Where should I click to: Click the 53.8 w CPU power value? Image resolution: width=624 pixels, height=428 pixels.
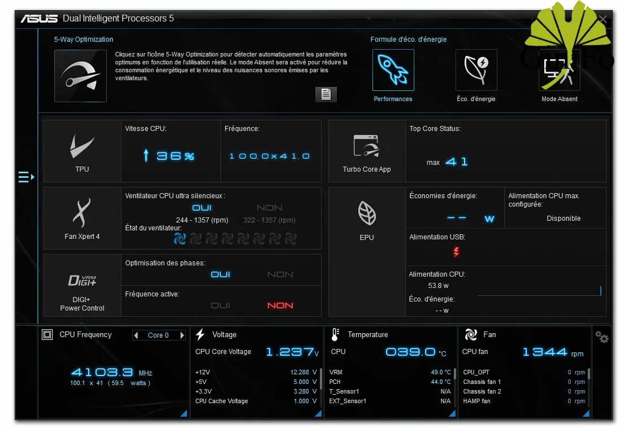pos(438,285)
